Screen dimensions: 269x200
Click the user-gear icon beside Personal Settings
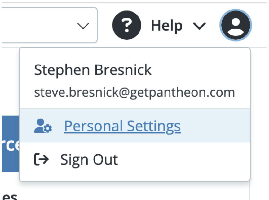(43, 126)
